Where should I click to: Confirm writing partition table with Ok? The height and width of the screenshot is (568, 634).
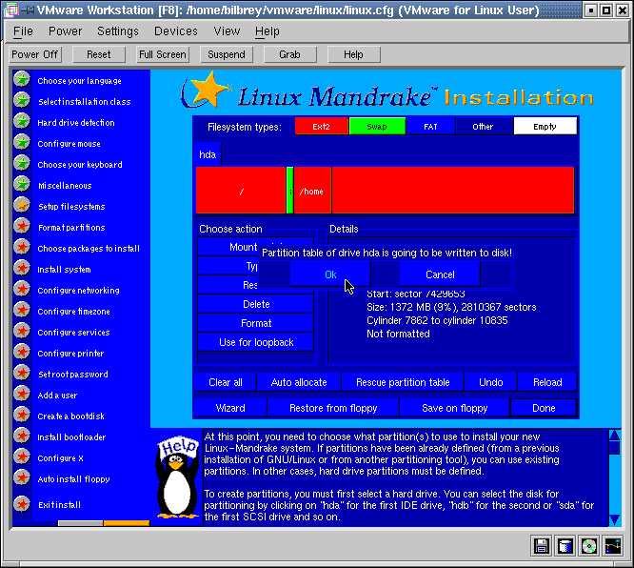coord(330,274)
